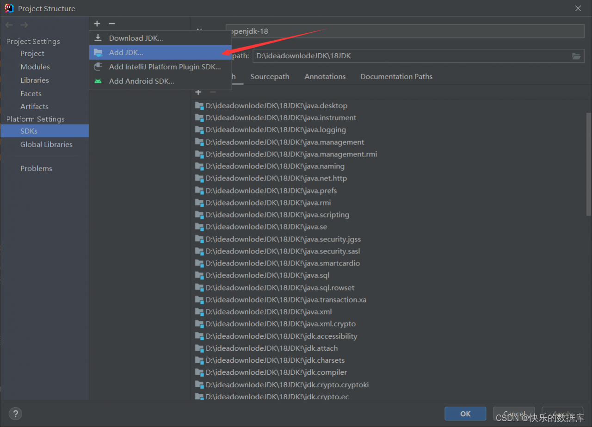Select the java.rmi classpath row
This screenshot has width=592, height=427.
[388, 203]
